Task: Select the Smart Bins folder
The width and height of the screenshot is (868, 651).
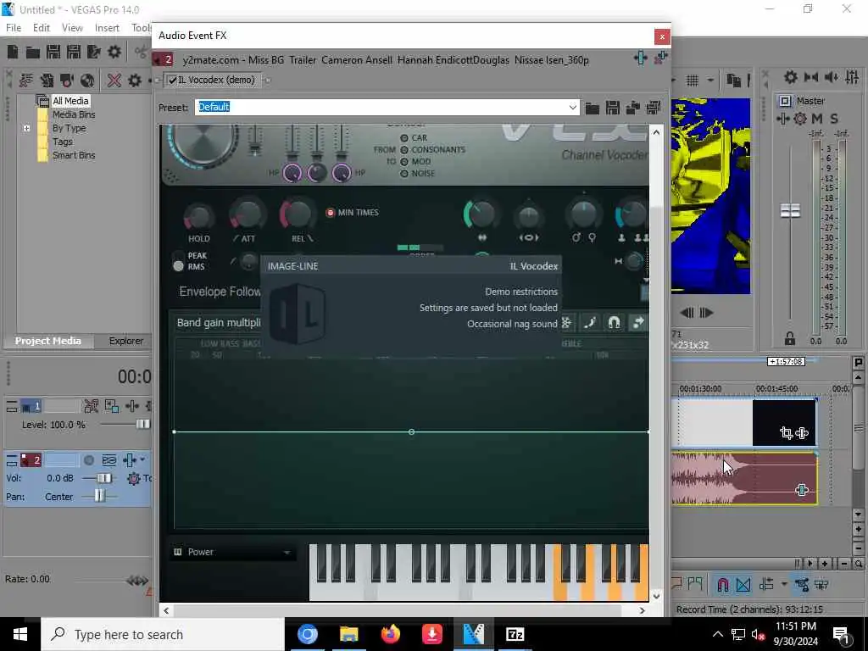Action: pyautogui.click(x=74, y=156)
